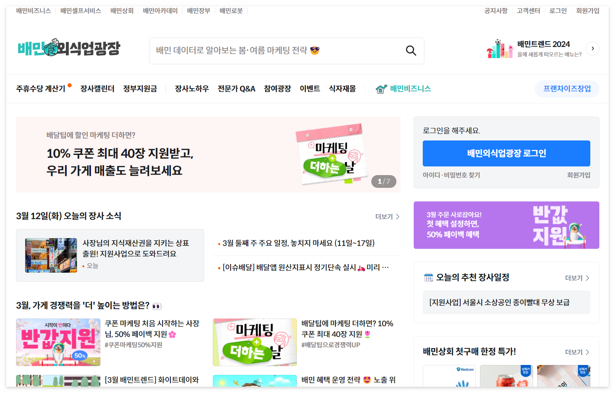Click the 배민외식업광장 로그인 button

click(506, 153)
